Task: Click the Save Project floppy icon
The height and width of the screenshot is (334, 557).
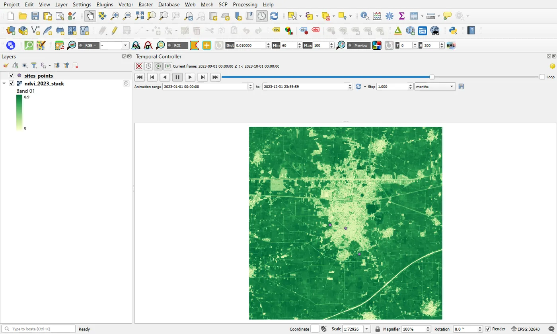Action: [35, 16]
